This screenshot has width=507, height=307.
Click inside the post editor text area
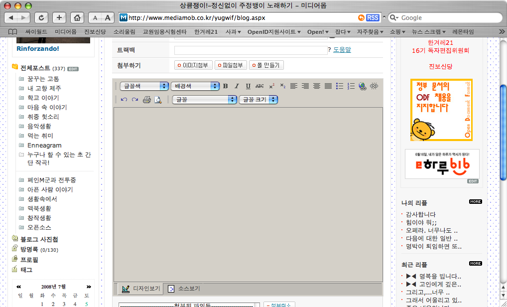(248, 194)
